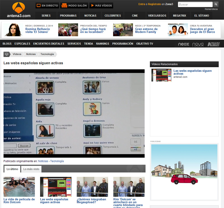Open Kim 'Dotcom' se atrincheró article link
Screen dimensions: 224x208
[128, 203]
